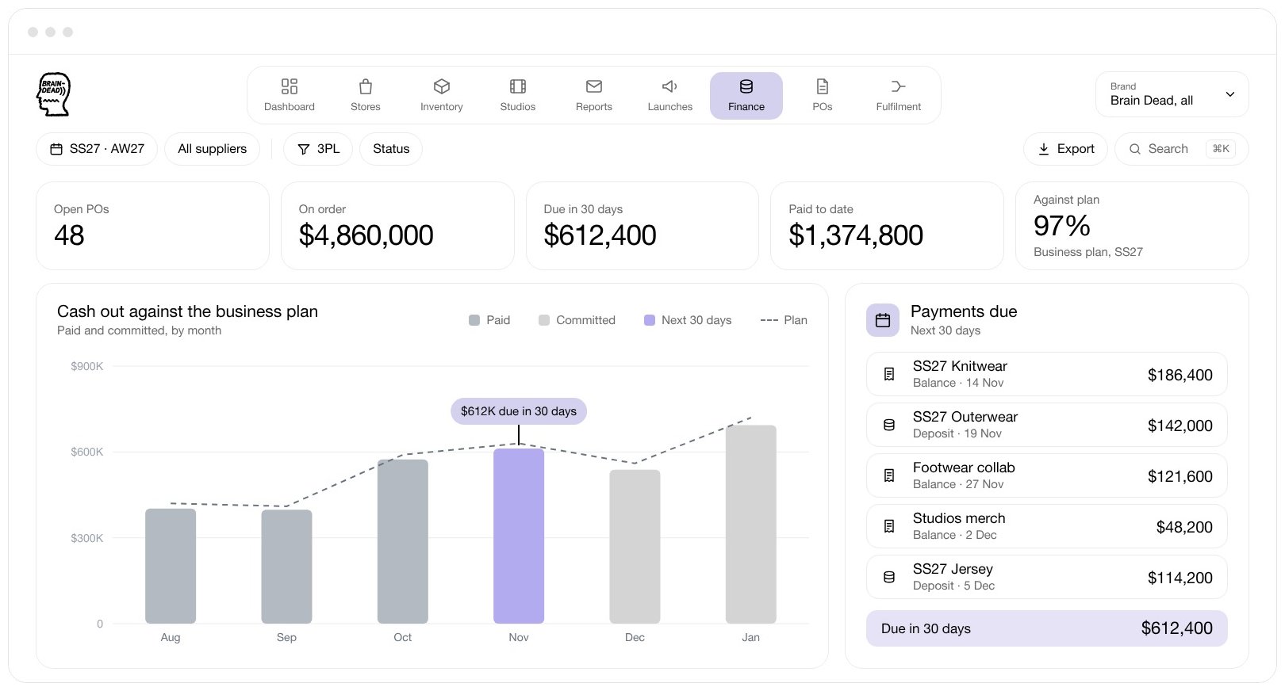Viewport: 1285px width, 691px height.
Task: Click the Launches megaphone icon
Action: pyautogui.click(x=669, y=86)
